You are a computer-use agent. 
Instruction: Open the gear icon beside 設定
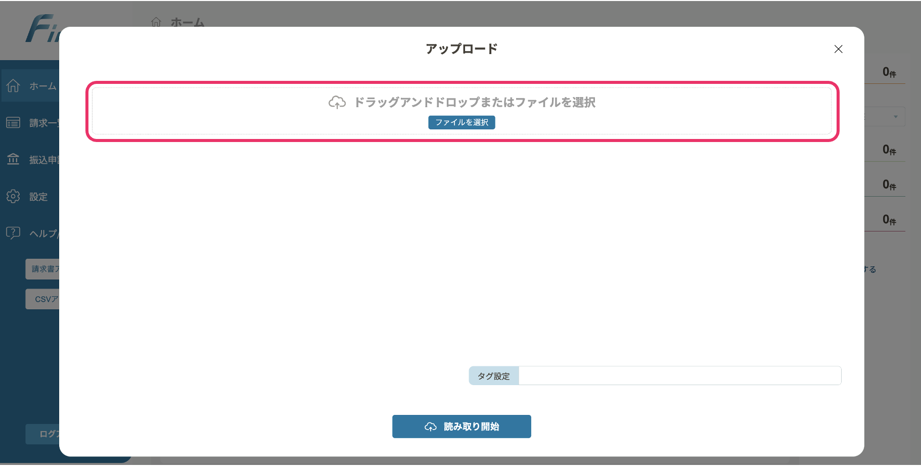click(x=13, y=197)
